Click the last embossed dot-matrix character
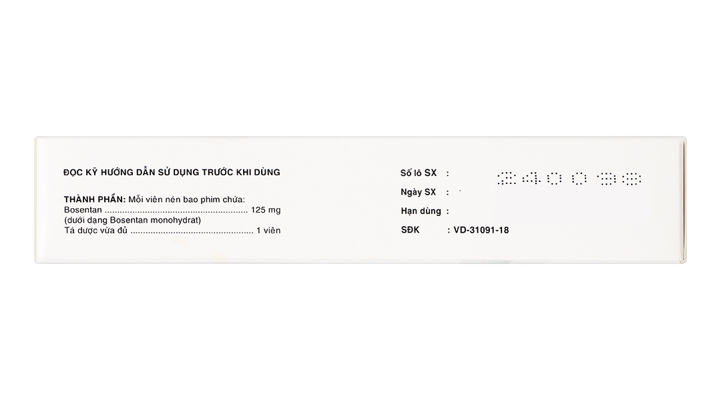Viewport: 721px width, 400px height. [x=632, y=179]
